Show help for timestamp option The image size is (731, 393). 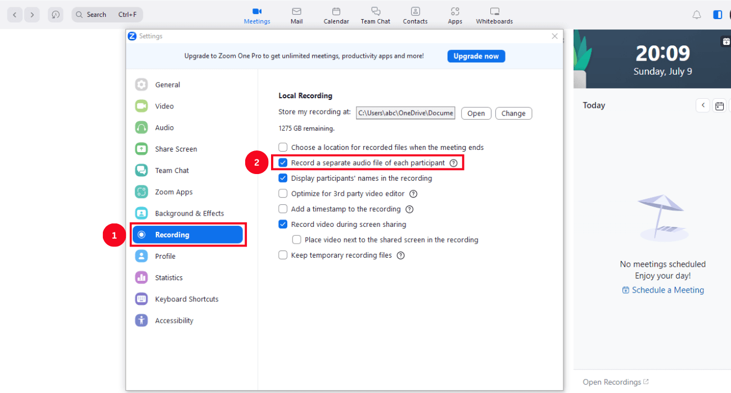(409, 209)
